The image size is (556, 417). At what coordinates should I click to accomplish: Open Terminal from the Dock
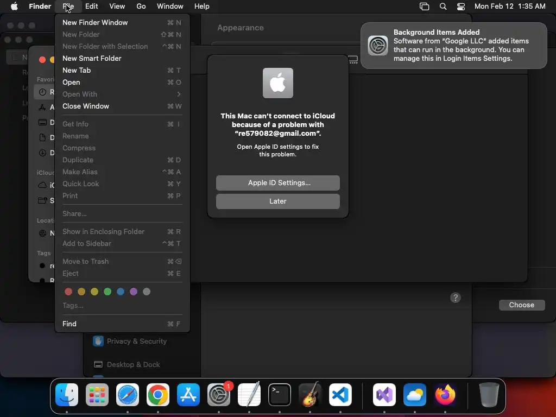[x=280, y=395]
